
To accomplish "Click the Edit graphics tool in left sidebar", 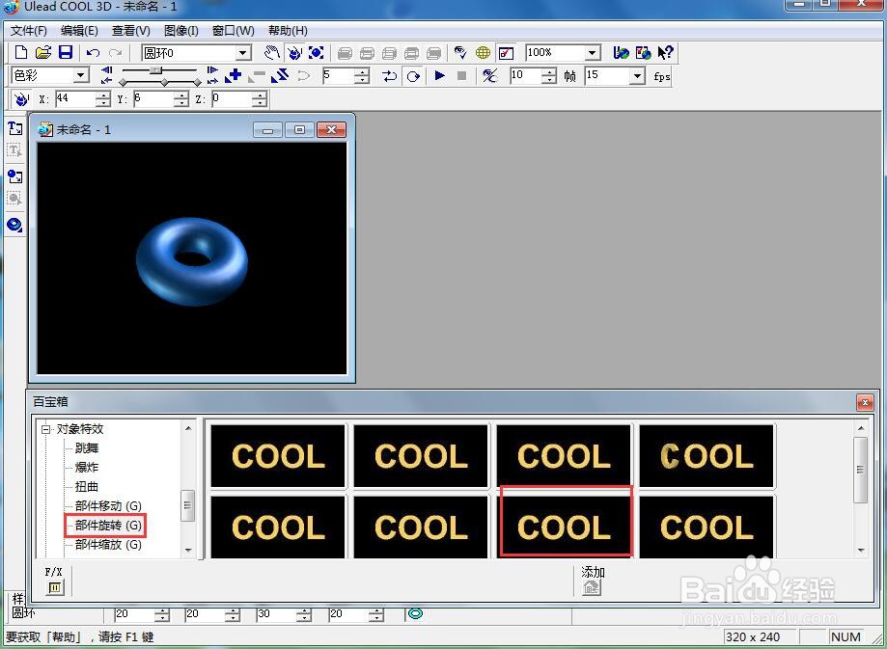I will click(x=15, y=199).
